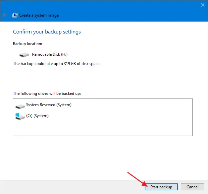Select the '(C:) (System)' entry
This screenshot has width=208, height=194.
[37, 116]
